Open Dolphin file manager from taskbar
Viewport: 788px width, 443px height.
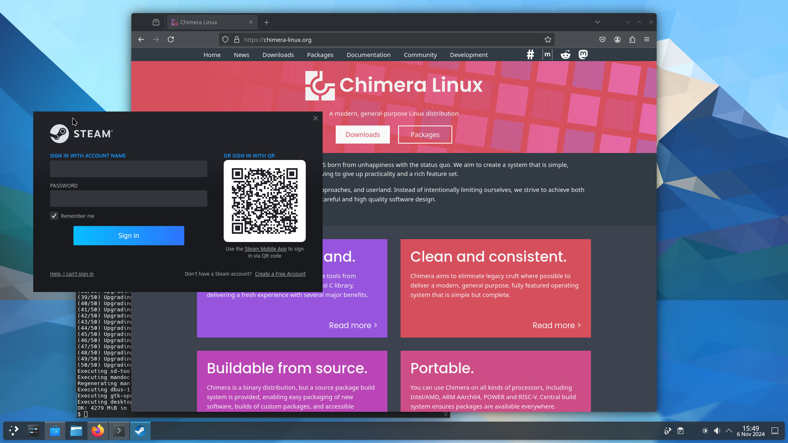point(76,431)
